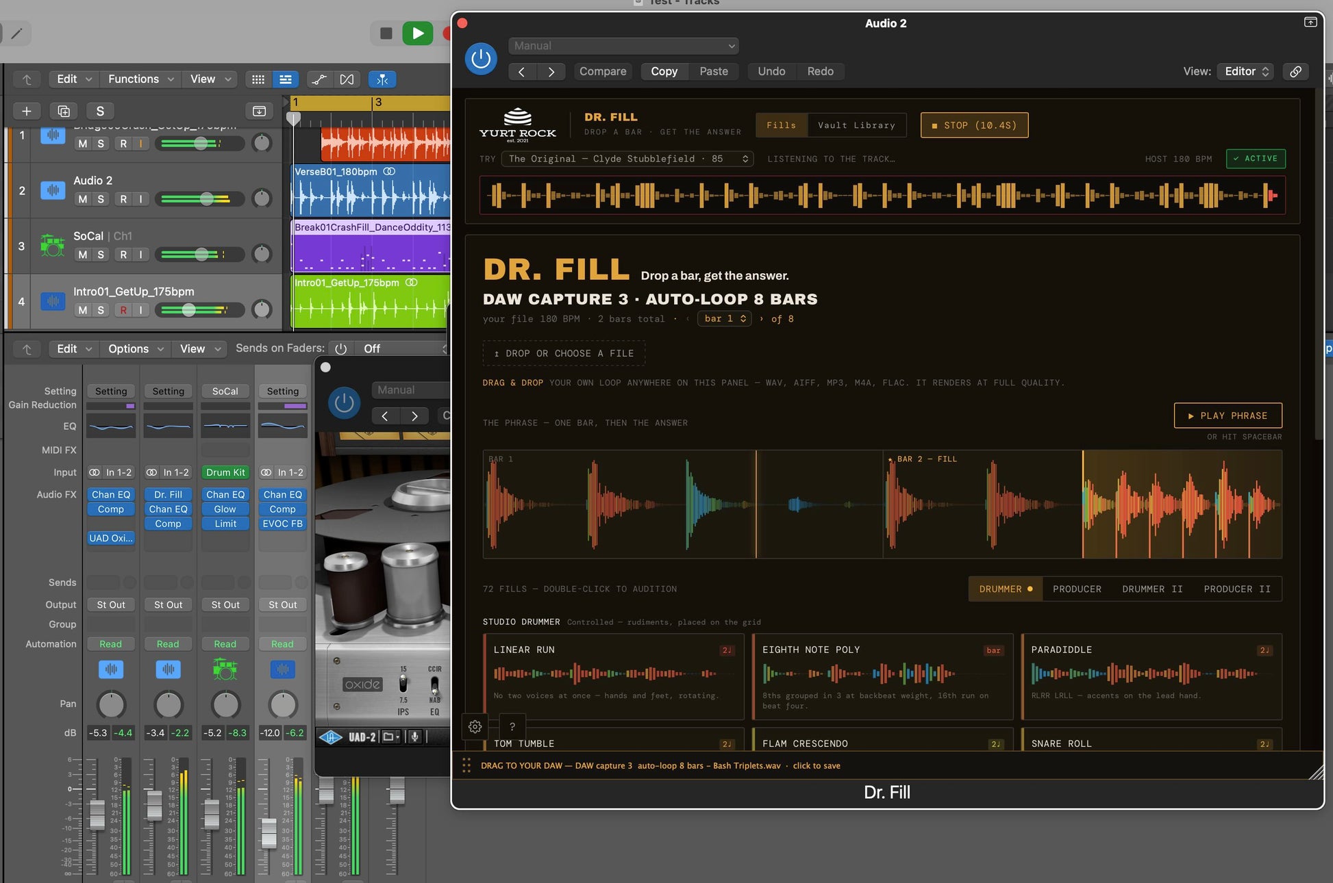
Task: Open the bar 1 stepper dropdown
Action: (x=724, y=319)
